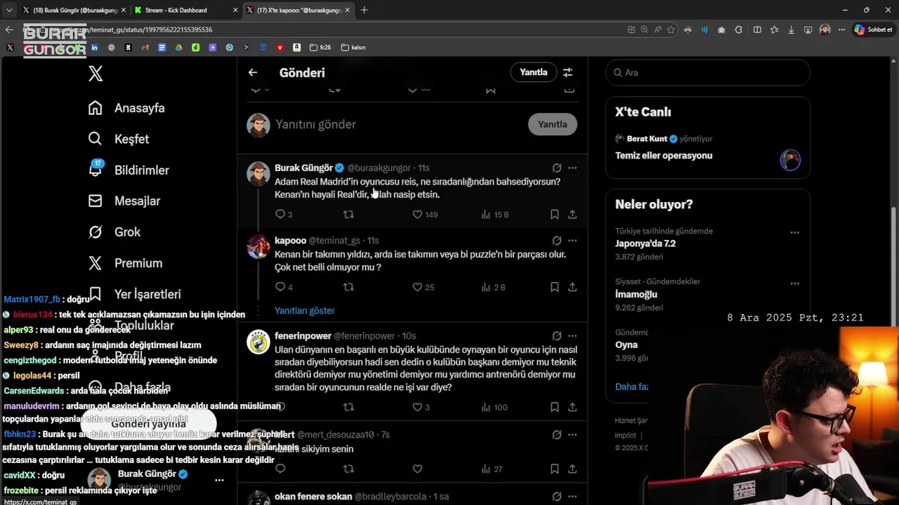Open more options on Burak Güngör's tweet
The width and height of the screenshot is (899, 505).
click(572, 168)
